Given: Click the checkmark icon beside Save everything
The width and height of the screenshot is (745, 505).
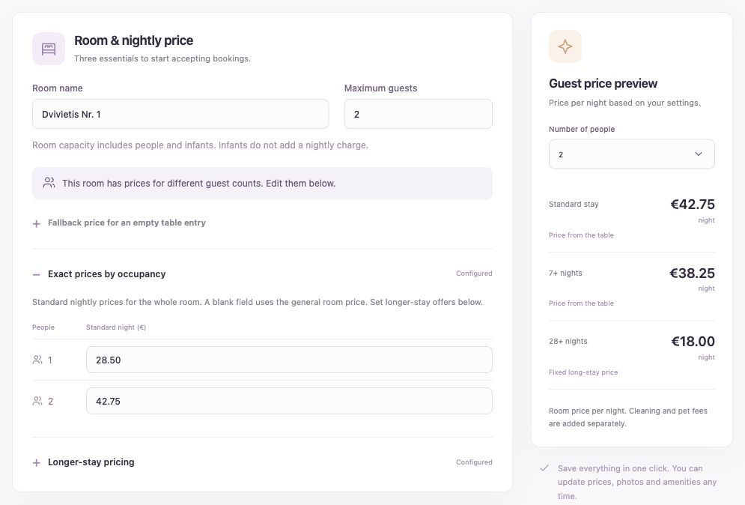Looking at the screenshot, I should [x=544, y=468].
